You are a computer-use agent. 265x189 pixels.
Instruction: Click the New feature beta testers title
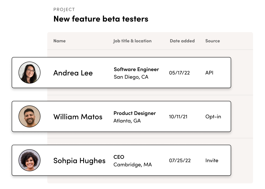[x=100, y=19]
